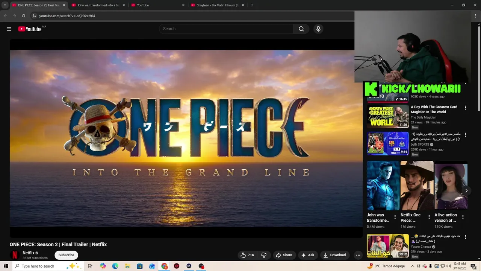481x271 pixels.
Task: Subscribe to the Netflix channel
Action: pyautogui.click(x=66, y=255)
